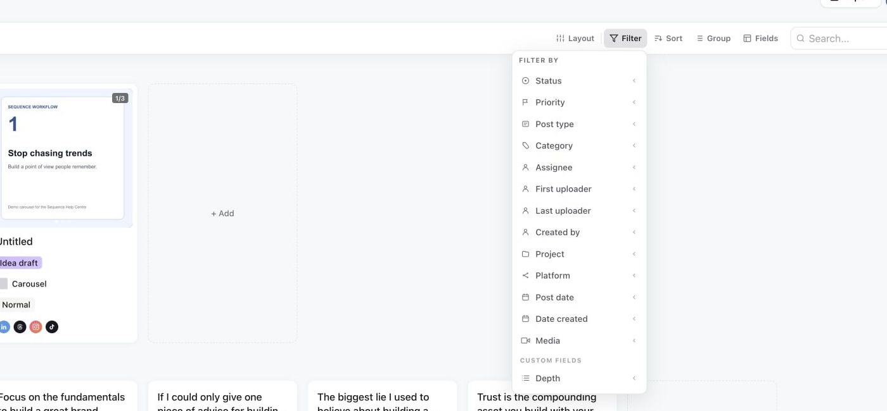Choose Post date in the filter menu
Image resolution: width=887 pixels, height=411 pixels.
[x=579, y=297]
